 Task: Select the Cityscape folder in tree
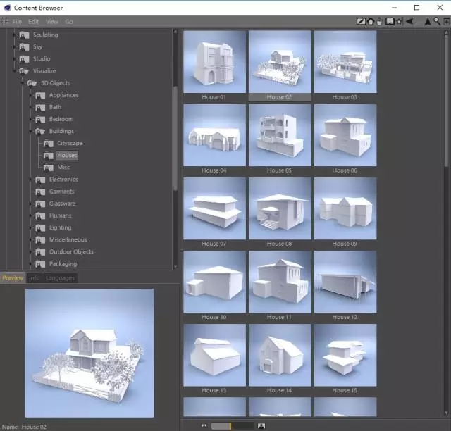pyautogui.click(x=69, y=144)
